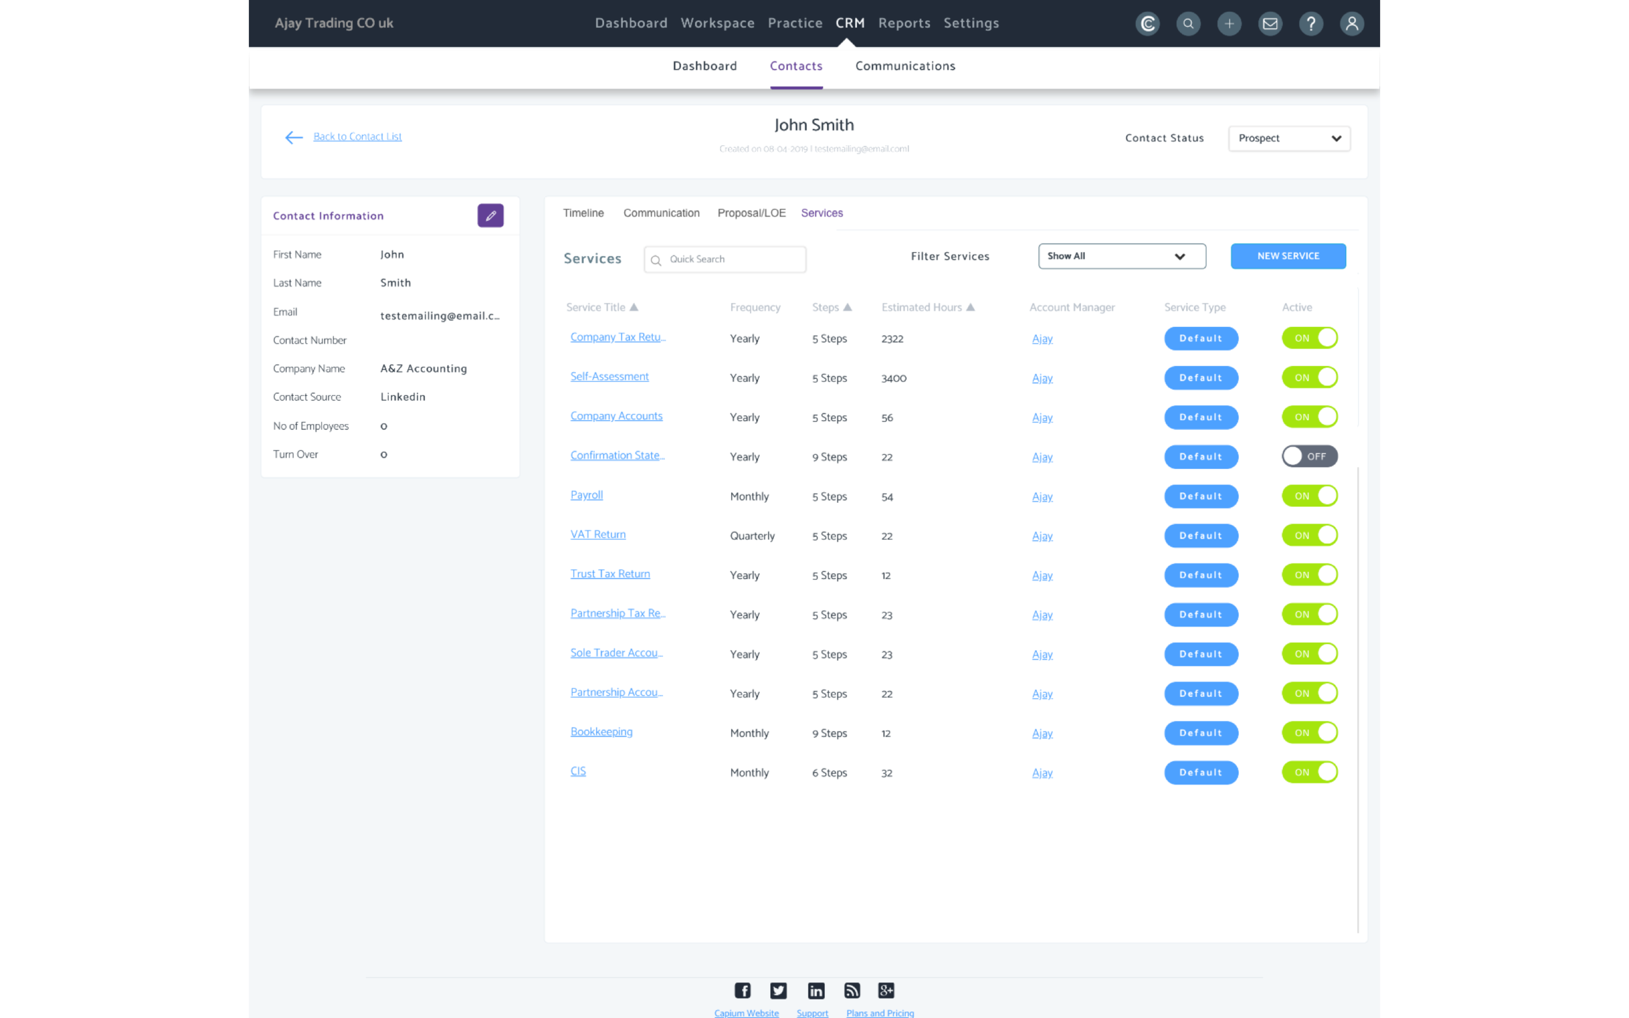Open Ajay account manager for Company Accounts
The image size is (1629, 1018).
click(1042, 417)
